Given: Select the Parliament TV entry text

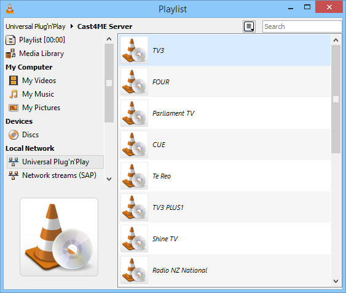Looking at the screenshot, I should click(x=173, y=113).
